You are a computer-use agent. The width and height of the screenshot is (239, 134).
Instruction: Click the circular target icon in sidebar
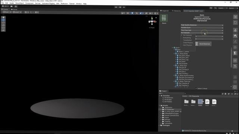235,60
